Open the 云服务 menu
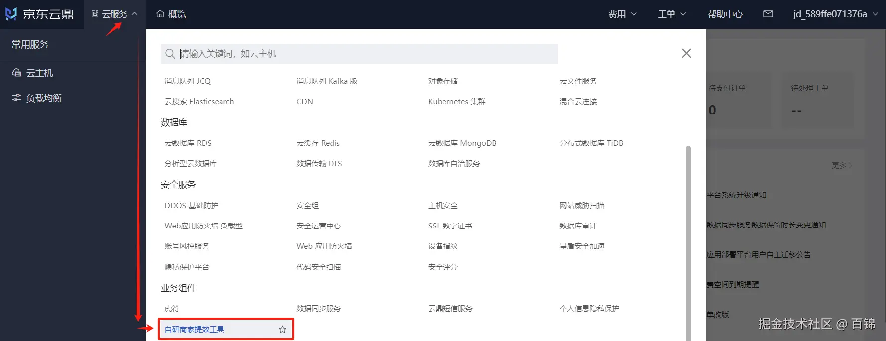The image size is (886, 341). 114,14
